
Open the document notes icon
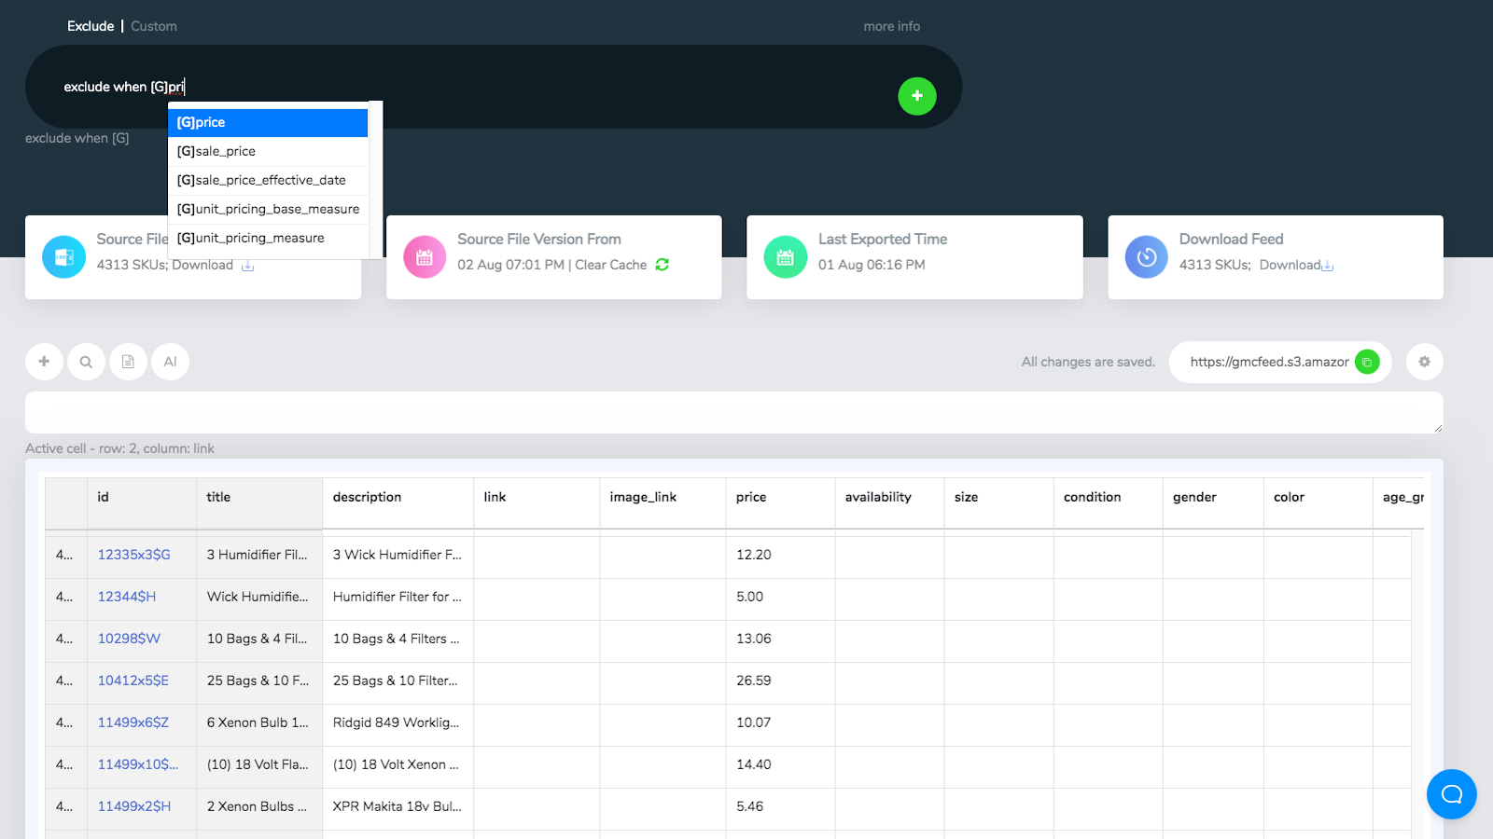click(128, 362)
